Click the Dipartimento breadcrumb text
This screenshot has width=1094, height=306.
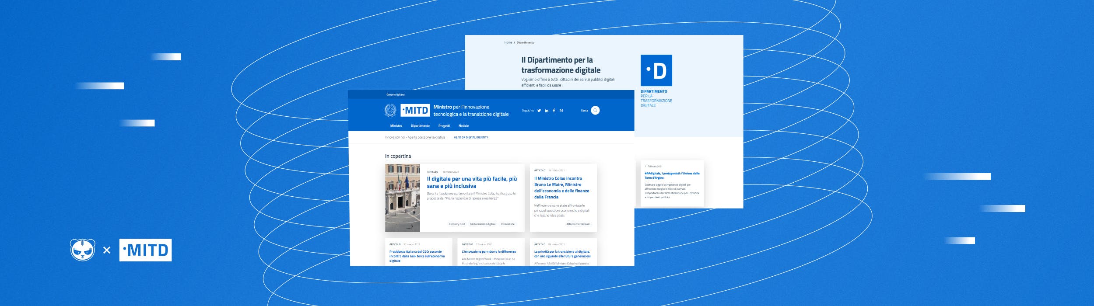point(526,43)
